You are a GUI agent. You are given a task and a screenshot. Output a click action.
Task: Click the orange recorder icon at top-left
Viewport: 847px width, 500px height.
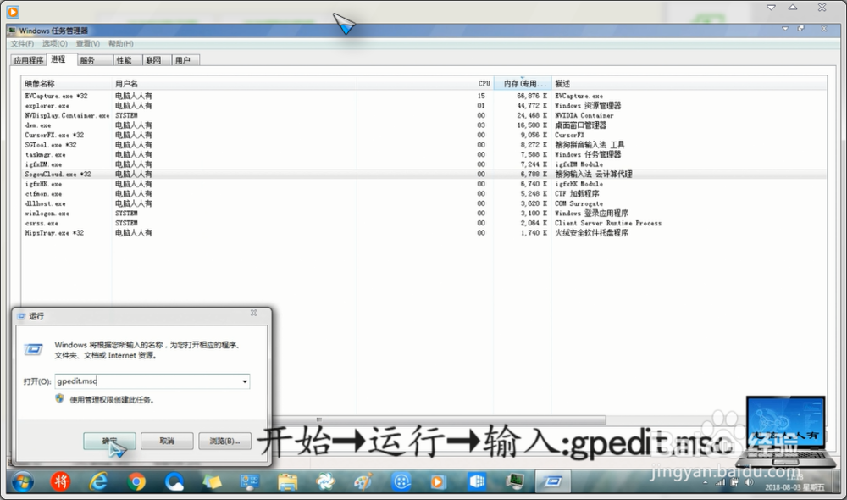[x=13, y=11]
